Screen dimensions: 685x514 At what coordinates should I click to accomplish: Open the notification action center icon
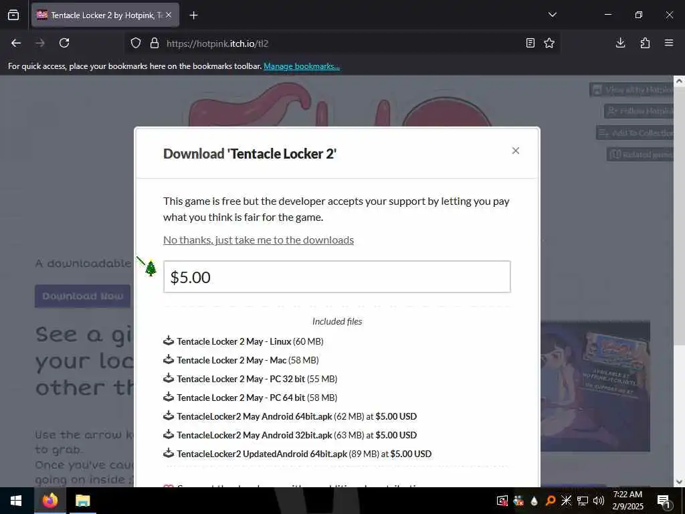pyautogui.click(x=664, y=501)
